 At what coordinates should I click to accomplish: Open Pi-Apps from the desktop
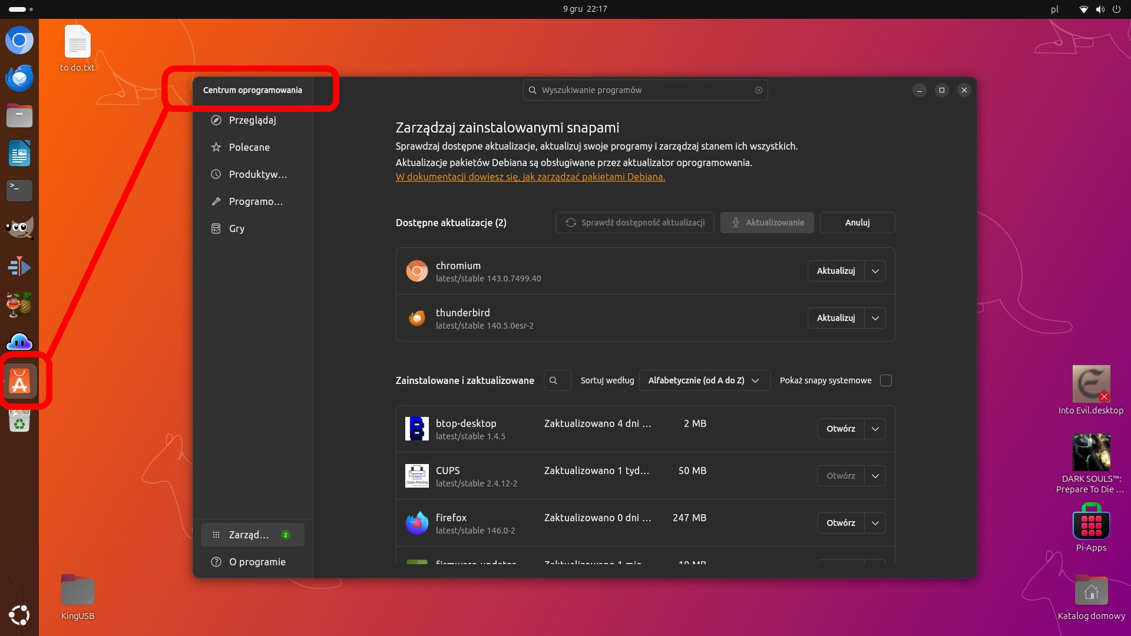1091,524
